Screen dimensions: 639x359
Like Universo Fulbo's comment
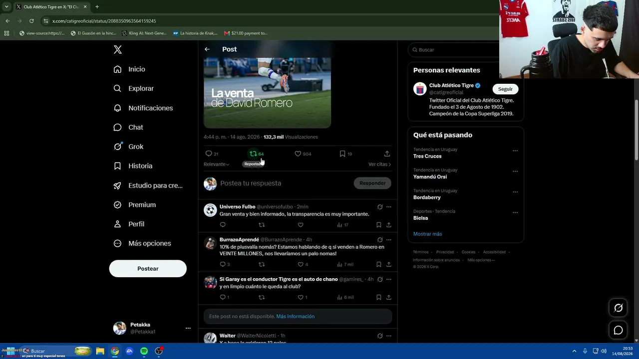[301, 225]
